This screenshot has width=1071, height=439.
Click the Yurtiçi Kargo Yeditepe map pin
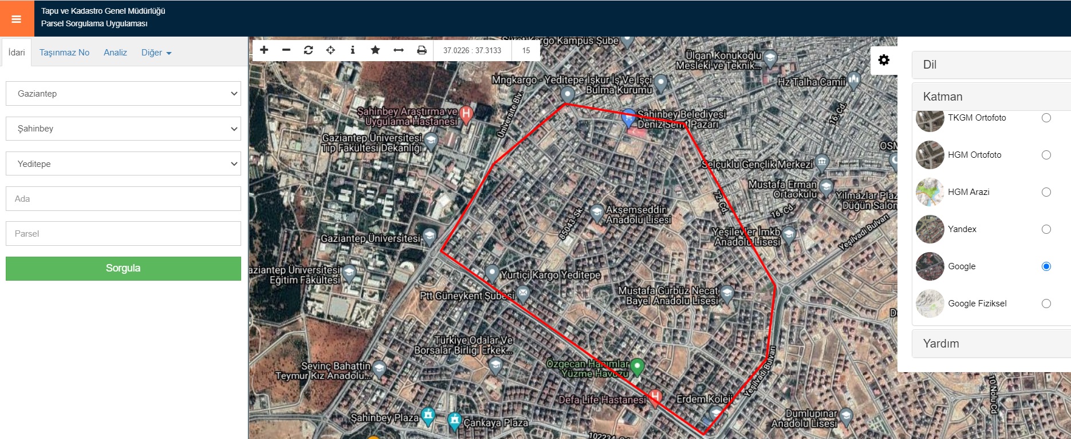(x=492, y=272)
